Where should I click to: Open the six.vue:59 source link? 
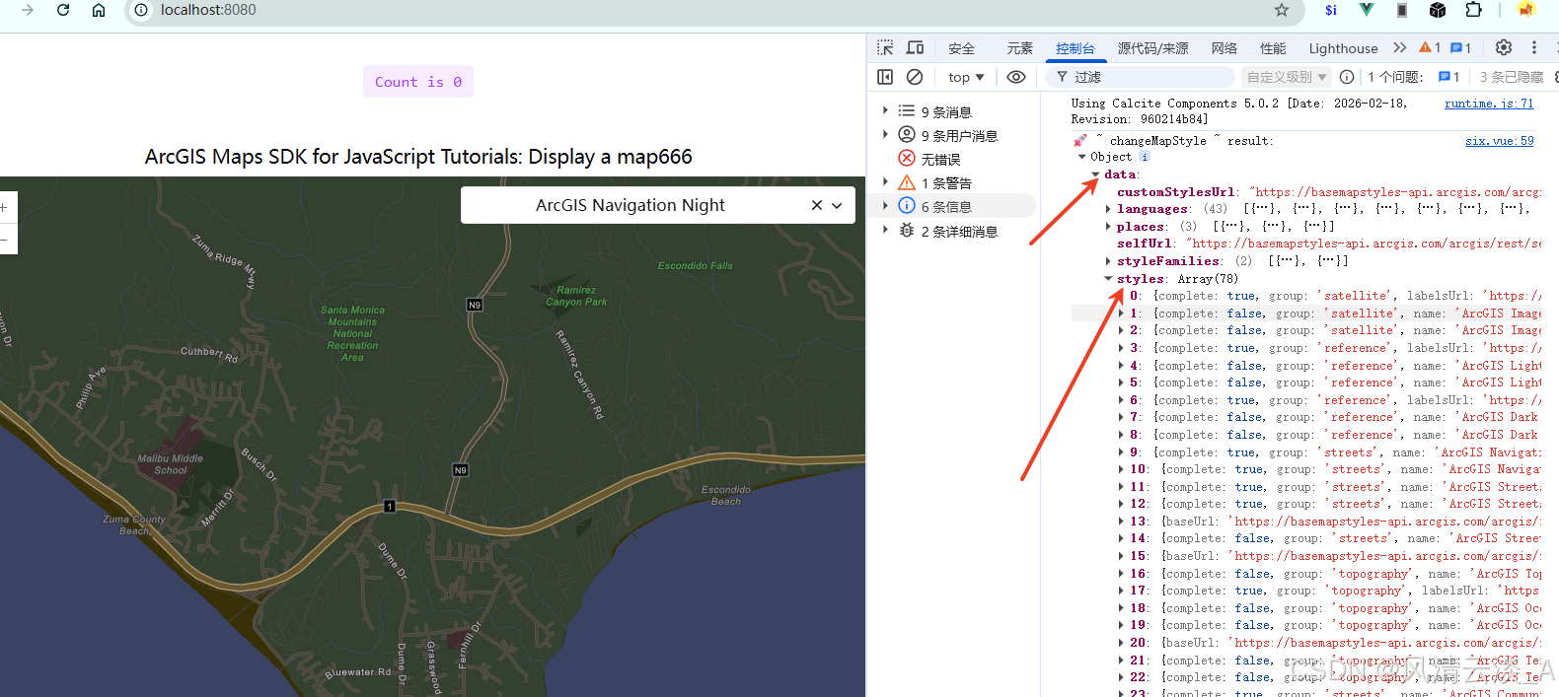point(1500,141)
